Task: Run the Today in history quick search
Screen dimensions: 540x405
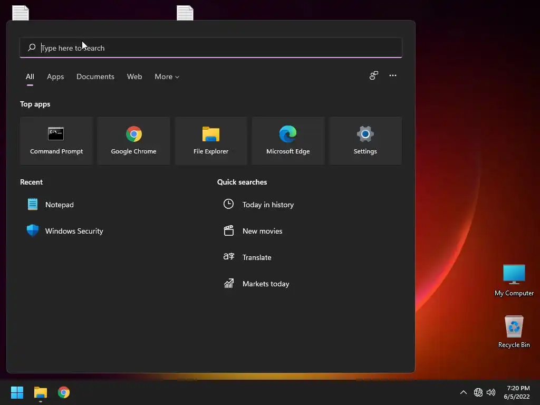Action: 258,205
